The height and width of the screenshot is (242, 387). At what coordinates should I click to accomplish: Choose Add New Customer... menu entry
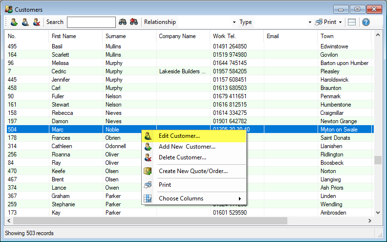tap(187, 147)
